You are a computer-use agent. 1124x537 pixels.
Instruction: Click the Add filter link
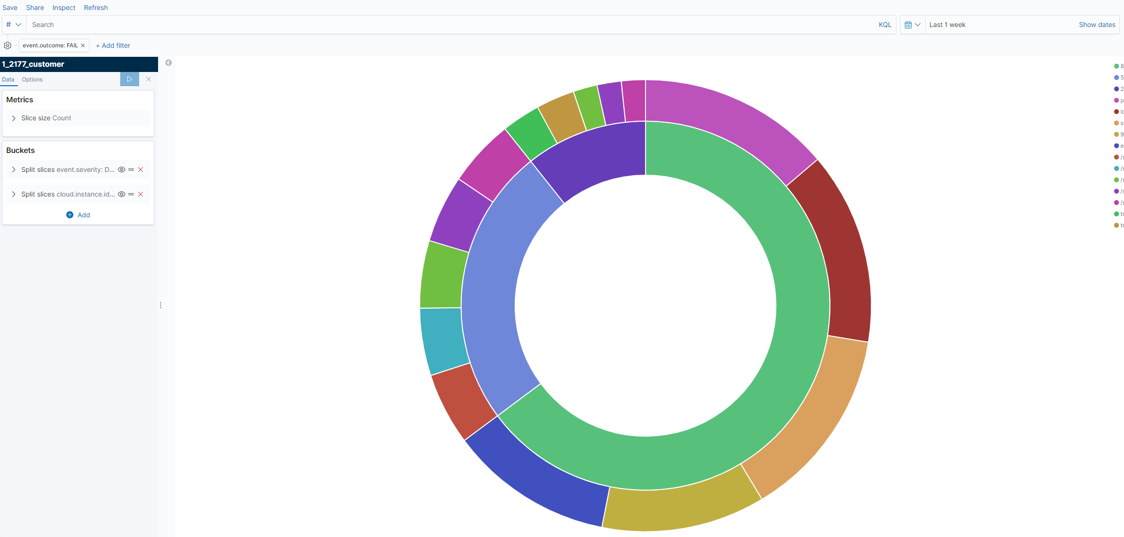click(113, 45)
